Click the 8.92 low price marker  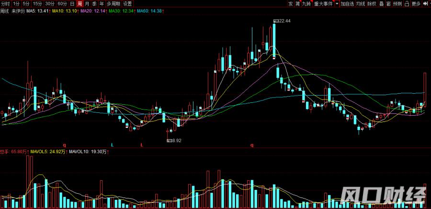[177, 140]
